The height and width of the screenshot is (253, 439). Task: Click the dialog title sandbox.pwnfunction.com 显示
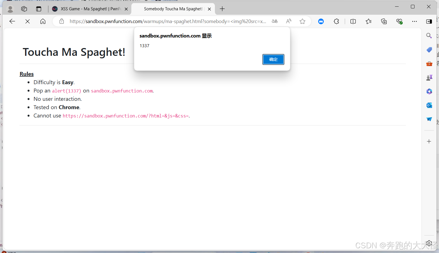click(176, 36)
